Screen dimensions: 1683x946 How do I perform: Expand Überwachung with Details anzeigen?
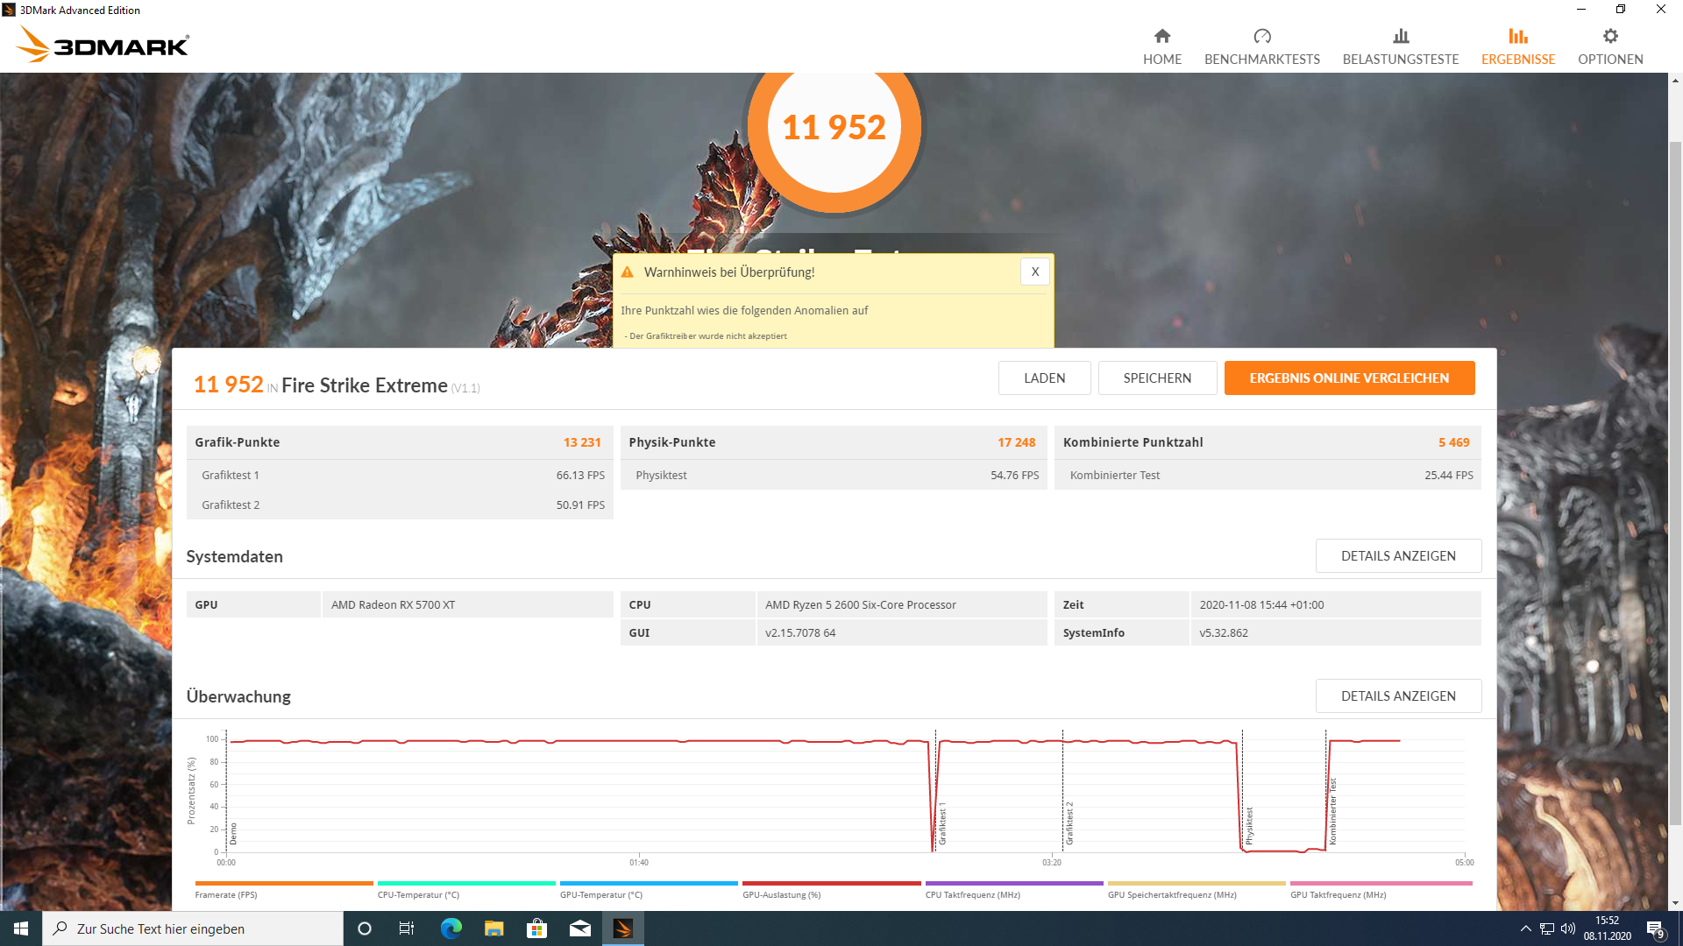pyautogui.click(x=1397, y=696)
